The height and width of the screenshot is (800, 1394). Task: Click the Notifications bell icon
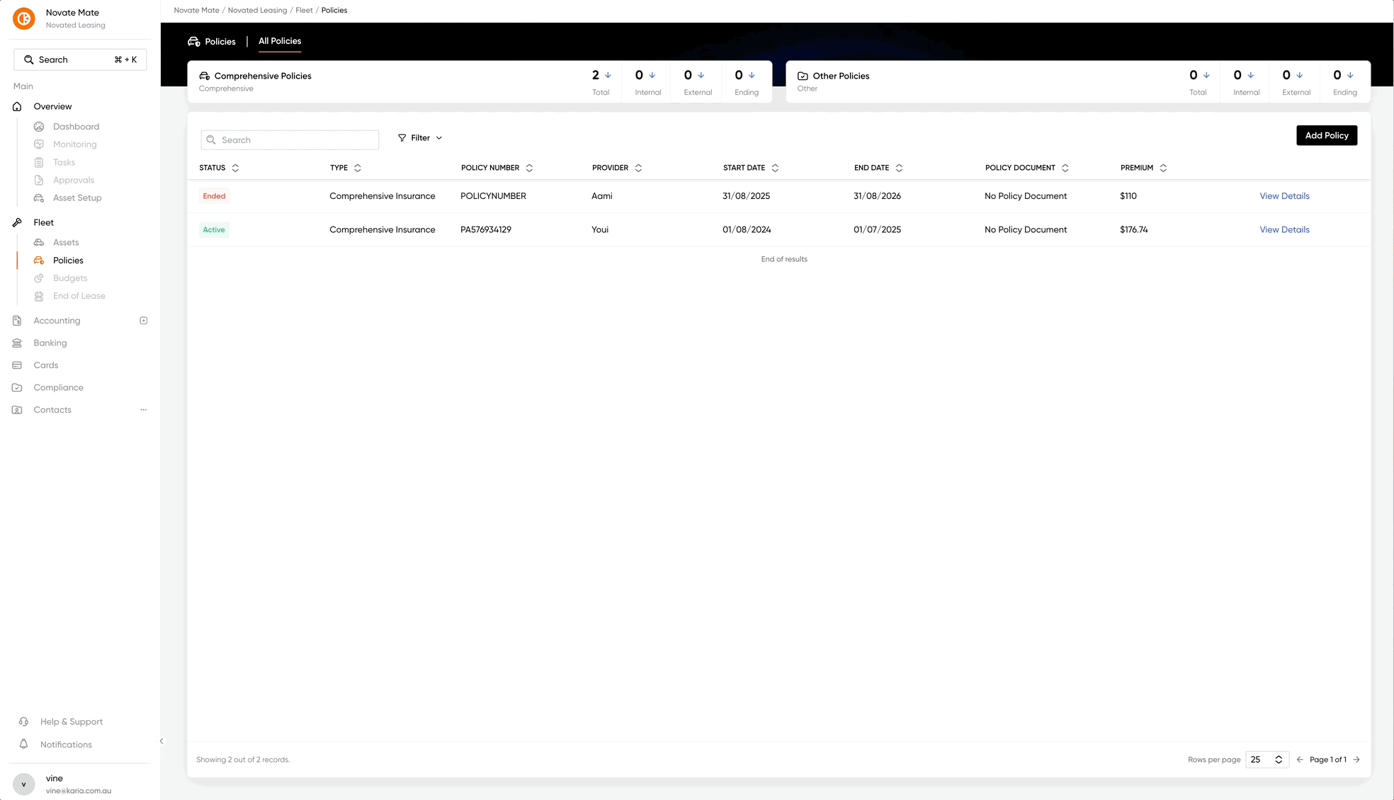[23, 744]
